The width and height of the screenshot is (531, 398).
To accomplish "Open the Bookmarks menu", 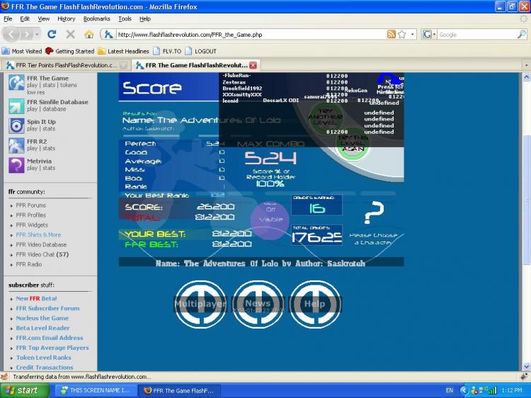I will coord(96,18).
